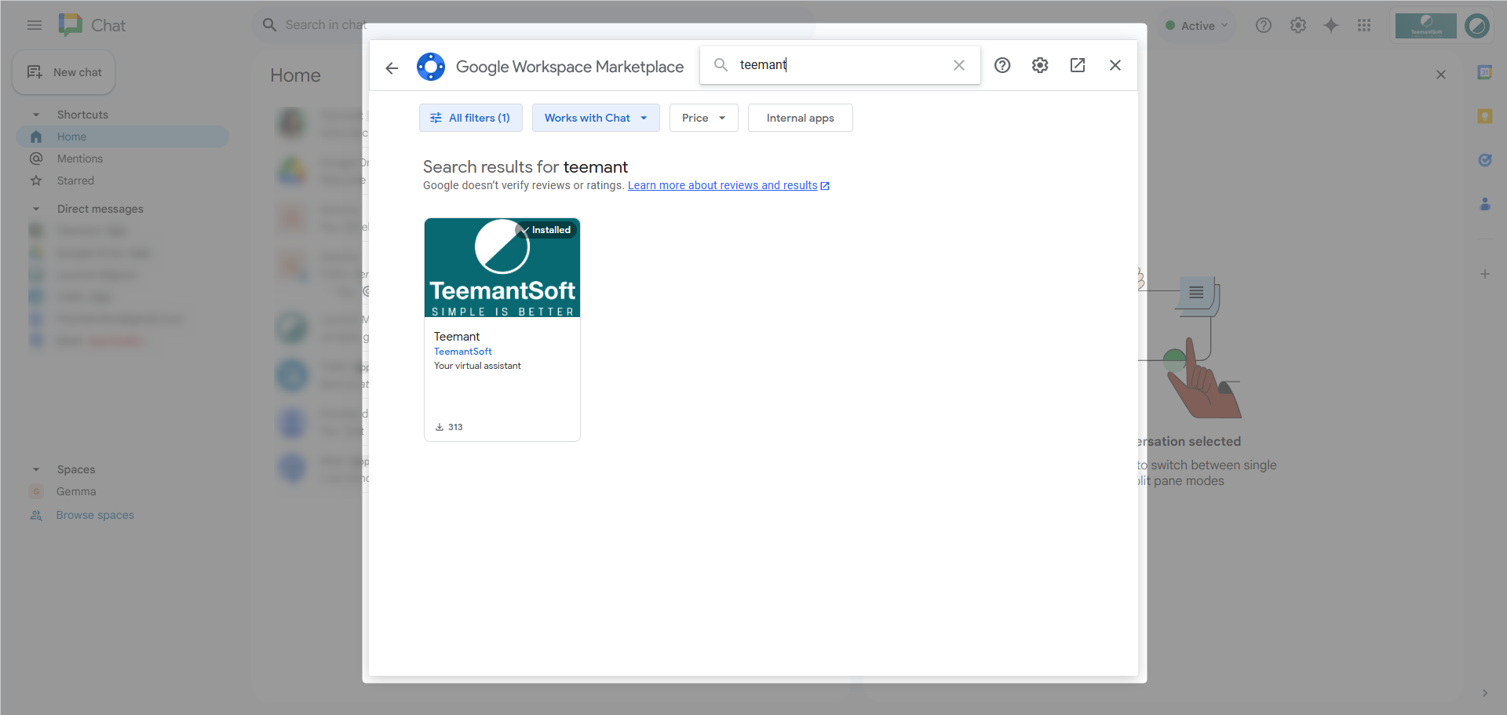Open Keep in side panel

pyautogui.click(x=1485, y=116)
